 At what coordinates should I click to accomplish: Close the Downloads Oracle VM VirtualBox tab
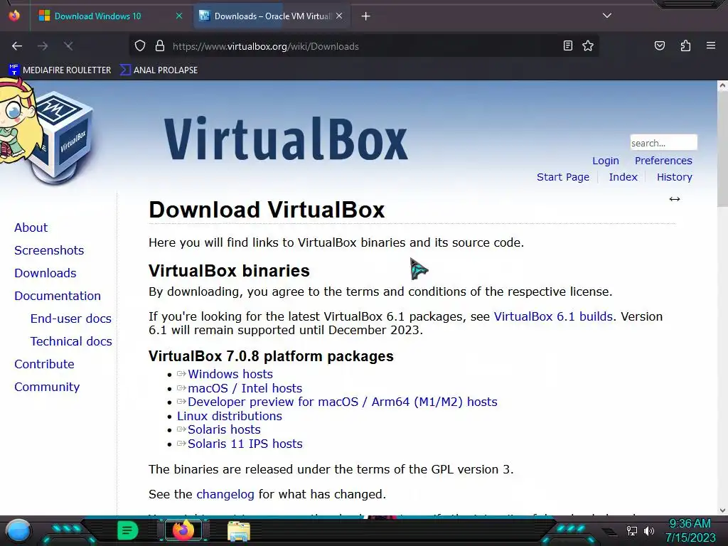click(x=339, y=16)
